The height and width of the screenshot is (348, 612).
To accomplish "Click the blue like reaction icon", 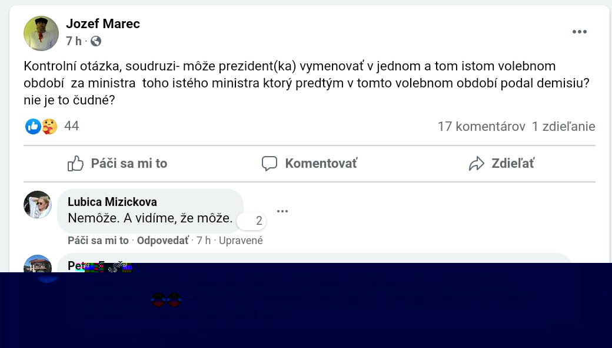I will coord(33,126).
